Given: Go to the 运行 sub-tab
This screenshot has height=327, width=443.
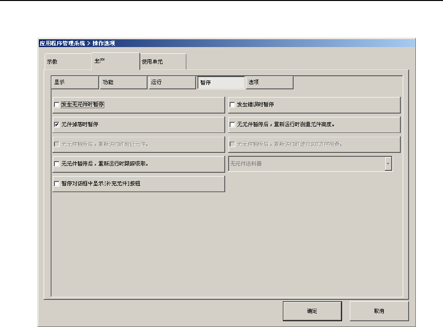Looking at the screenshot, I should coord(172,82).
